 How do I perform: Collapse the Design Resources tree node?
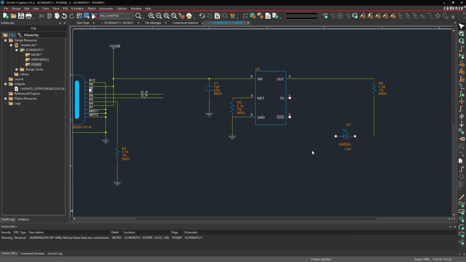tap(5, 40)
